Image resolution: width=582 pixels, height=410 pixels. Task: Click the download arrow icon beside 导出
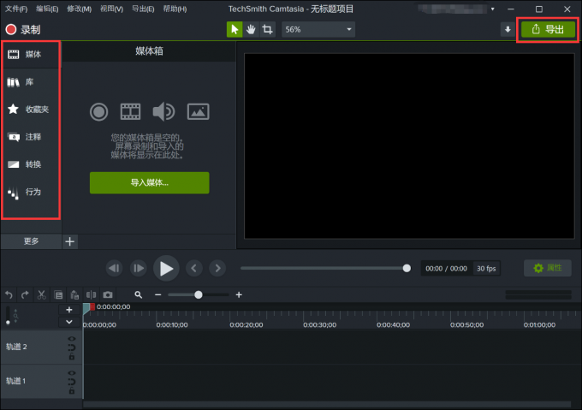[x=508, y=29]
